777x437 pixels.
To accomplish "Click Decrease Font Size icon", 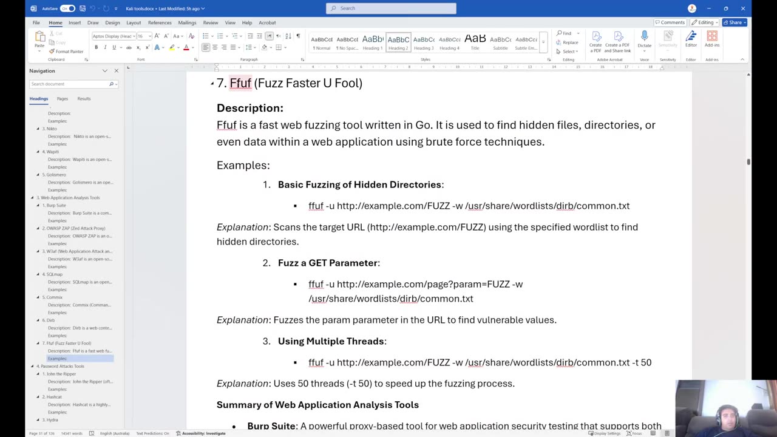I will [x=166, y=36].
